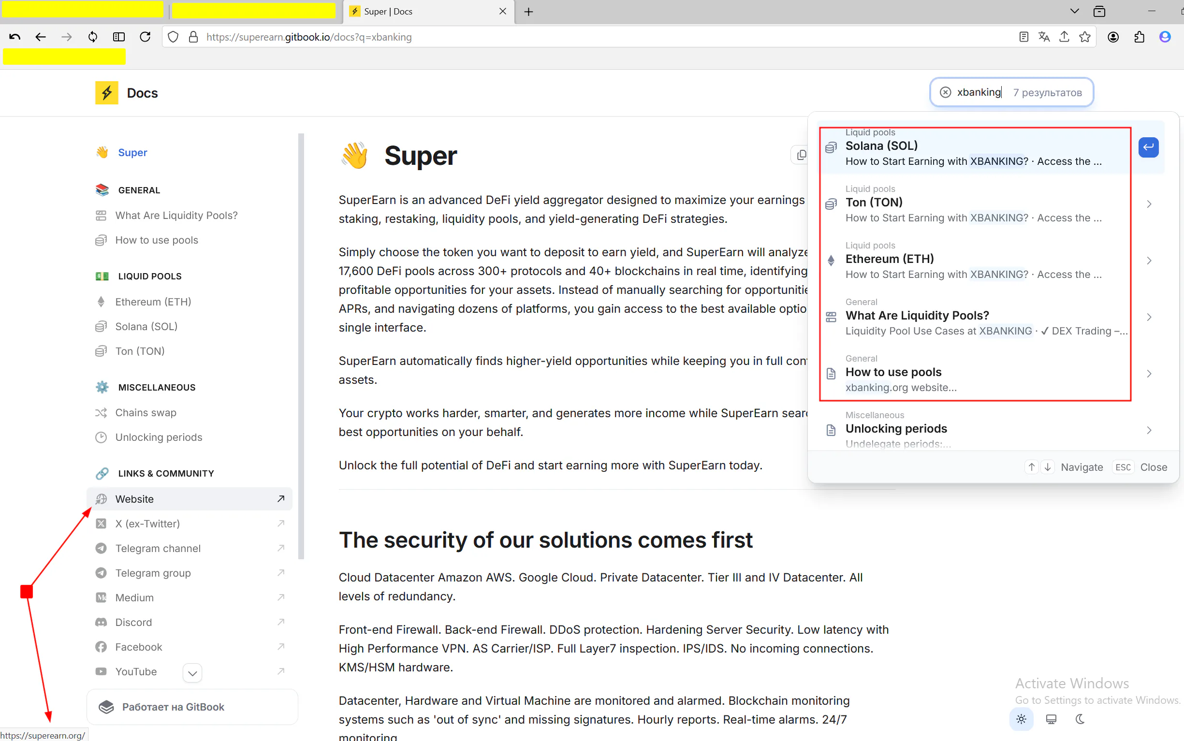Open Ton (TON) in the sidebar

(189, 351)
